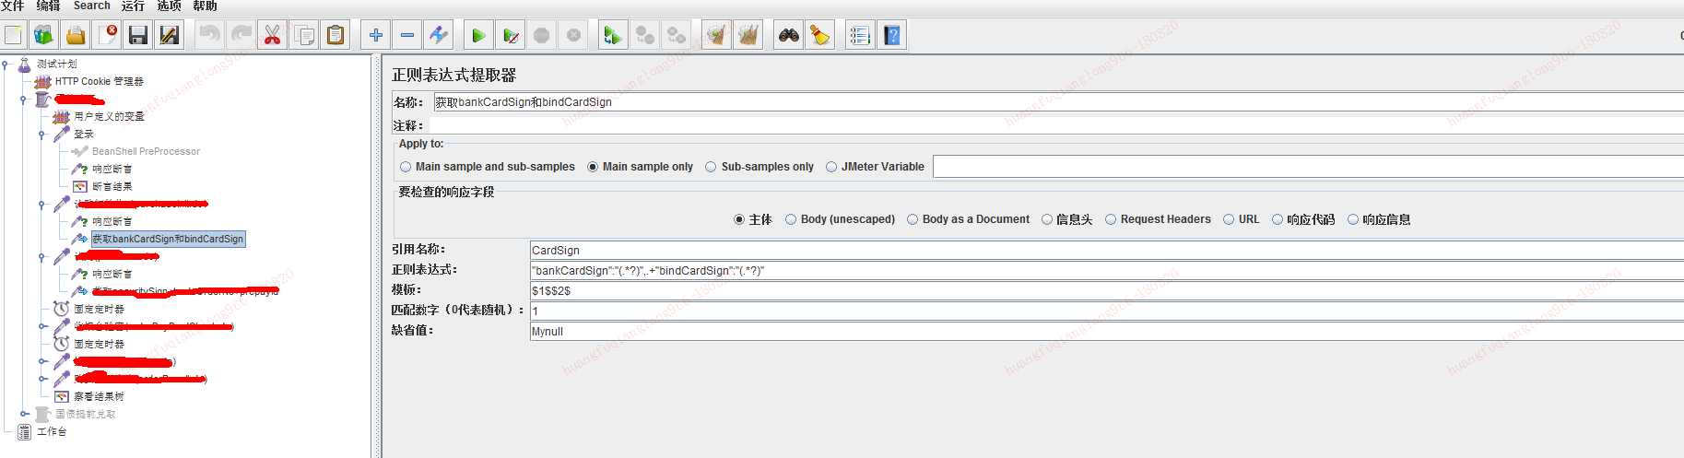This screenshot has height=458, width=1684.
Task: Collapse the thread group above 用户定义的变量
Action: [x=24, y=100]
